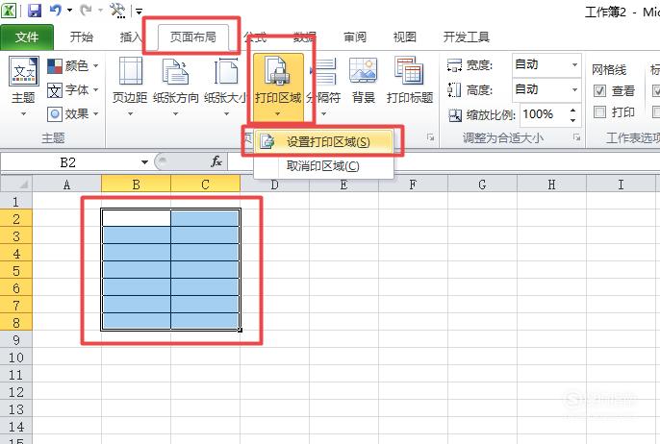
Task: Click the scale percentage field 100%
Action: click(545, 114)
